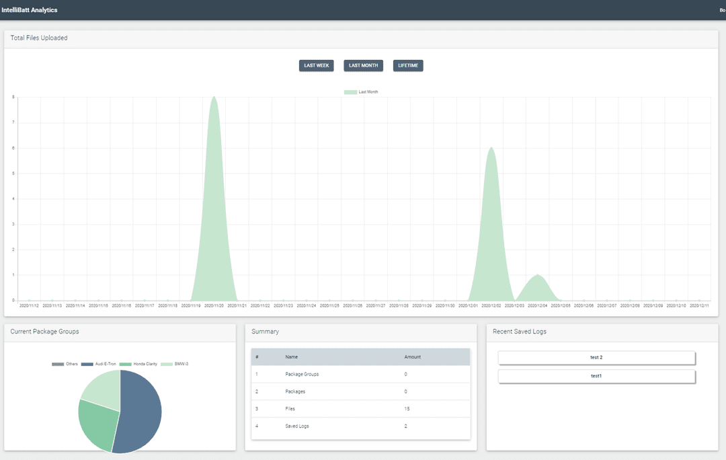Click the Package Groups row name
Image resolution: width=726 pixels, height=460 pixels.
(302, 375)
